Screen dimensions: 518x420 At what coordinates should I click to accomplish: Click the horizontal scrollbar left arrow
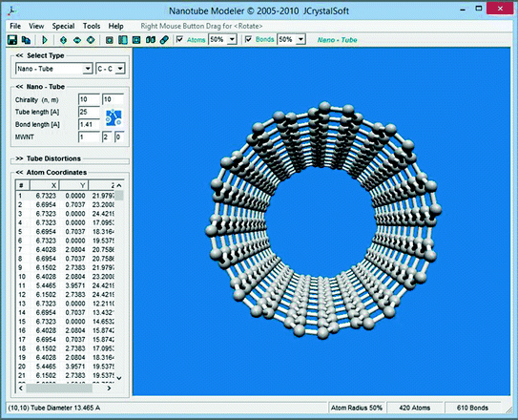coord(21,388)
